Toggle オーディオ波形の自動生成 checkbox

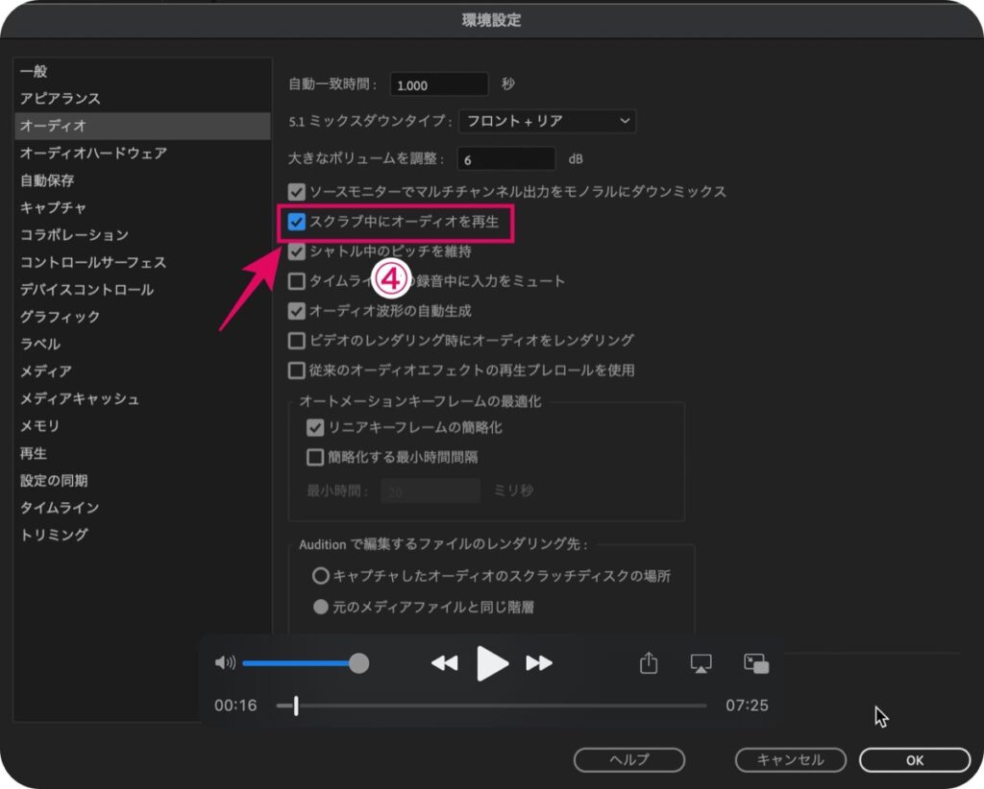coord(296,311)
